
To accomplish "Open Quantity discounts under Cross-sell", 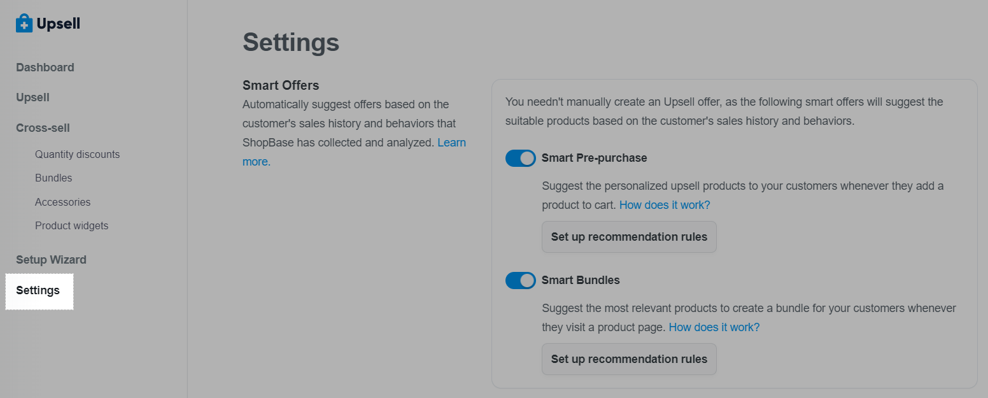I will (x=77, y=154).
